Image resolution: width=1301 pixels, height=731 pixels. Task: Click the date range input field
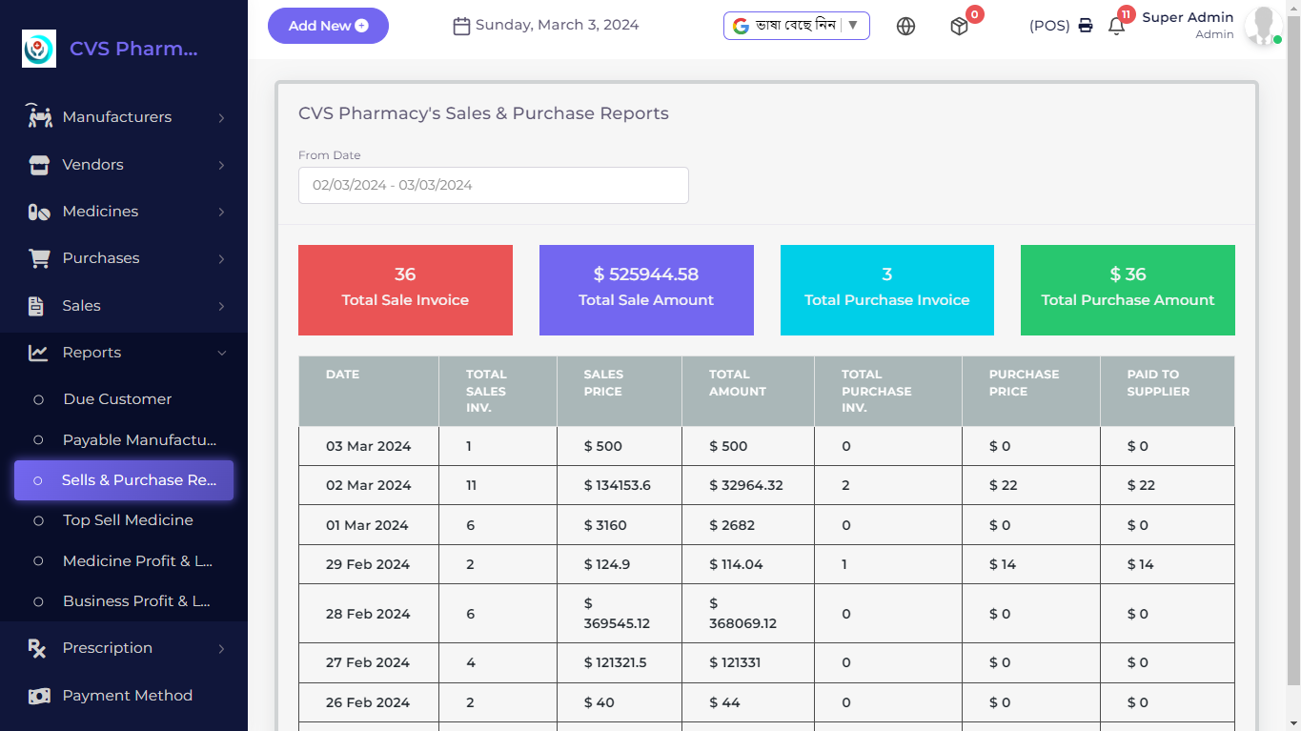click(493, 185)
